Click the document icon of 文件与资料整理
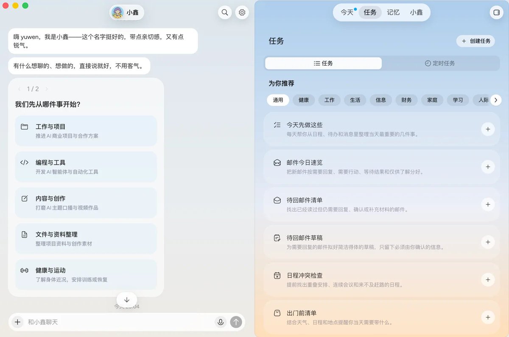This screenshot has height=337, width=509. (x=24, y=235)
